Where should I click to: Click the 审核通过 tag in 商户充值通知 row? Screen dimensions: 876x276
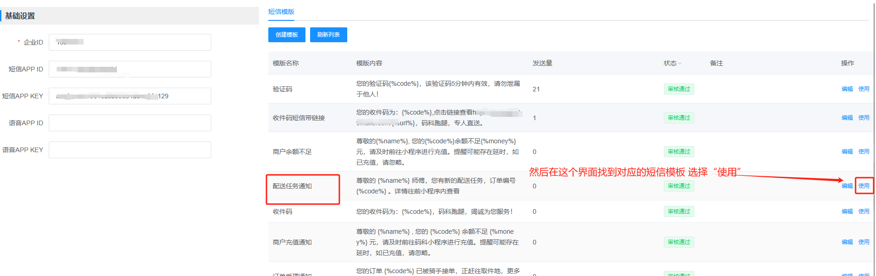tap(679, 242)
